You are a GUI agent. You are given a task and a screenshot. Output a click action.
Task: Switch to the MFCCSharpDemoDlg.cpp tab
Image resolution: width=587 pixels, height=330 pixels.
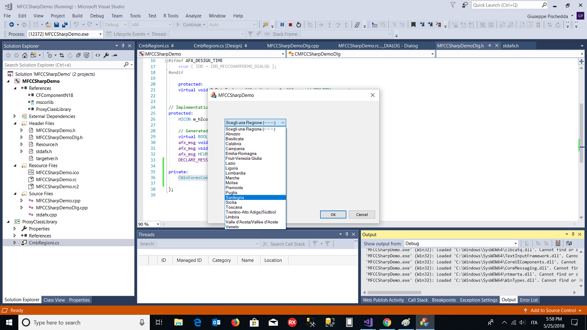pyautogui.click(x=293, y=46)
